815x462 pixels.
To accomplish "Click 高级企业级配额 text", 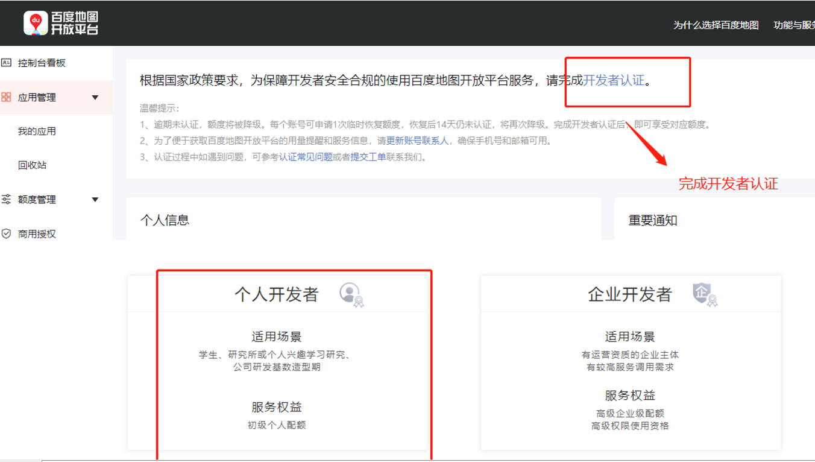I will click(630, 414).
